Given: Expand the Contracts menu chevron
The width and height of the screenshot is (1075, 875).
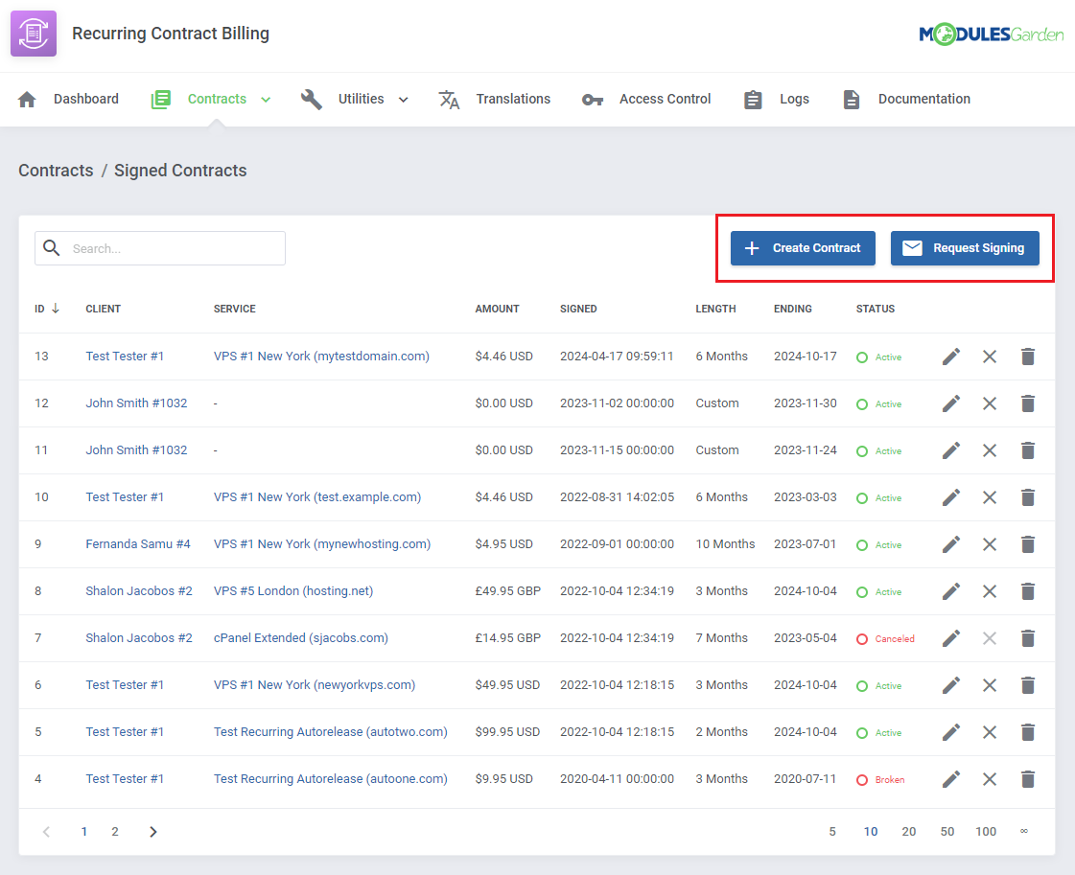Looking at the screenshot, I should click(x=266, y=100).
